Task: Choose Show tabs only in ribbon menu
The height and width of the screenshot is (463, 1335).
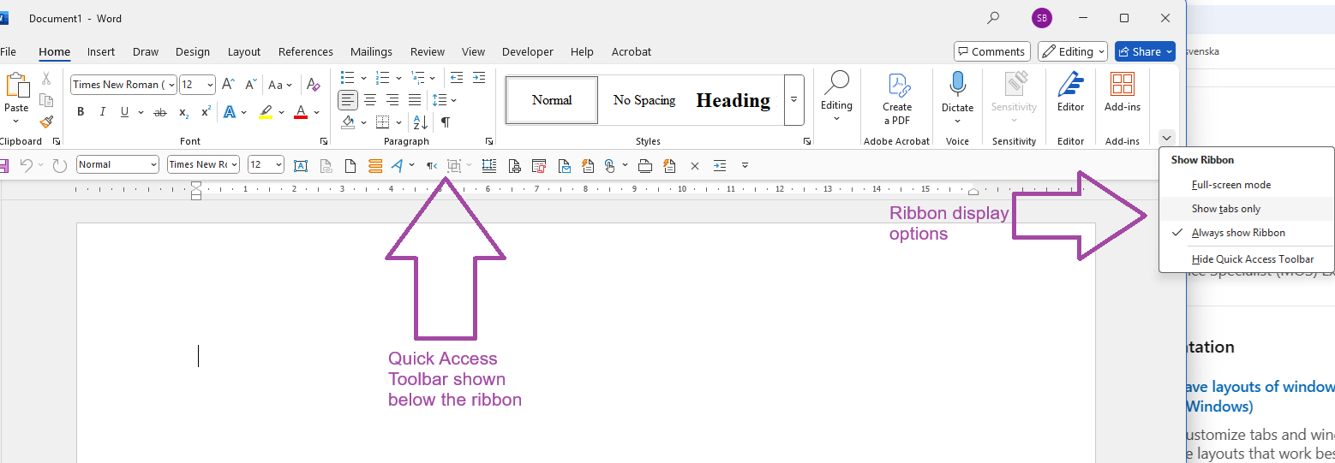Action: click(x=1247, y=209)
